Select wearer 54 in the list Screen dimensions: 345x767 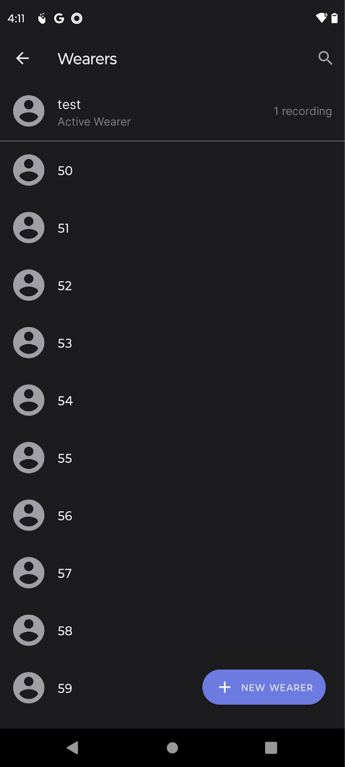[x=172, y=400]
